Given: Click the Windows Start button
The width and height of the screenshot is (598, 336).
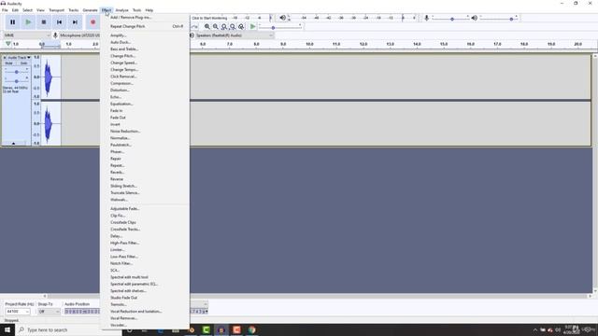Looking at the screenshot, I should [x=7, y=329].
